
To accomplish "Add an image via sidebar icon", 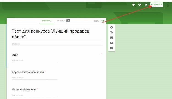I will (x=112, y=38).
